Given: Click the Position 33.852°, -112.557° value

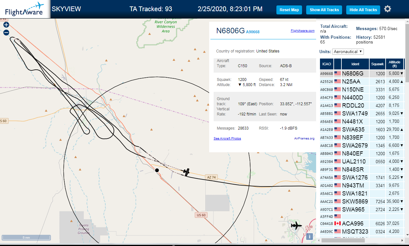Looking at the screenshot, I should click(x=296, y=104).
